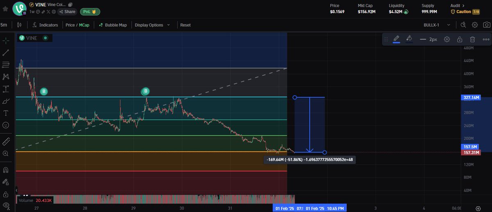Screen dimensions: 492x212
Task: Change drawing line color pencil
Action: pyautogui.click(x=396, y=39)
